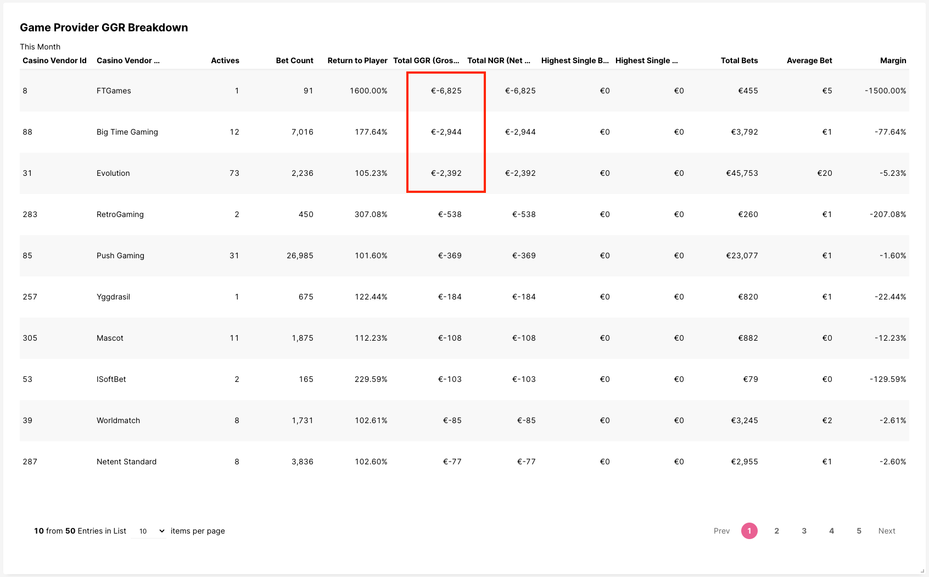Click the Next pagination link
Viewport: 929px width, 577px height.
(886, 531)
